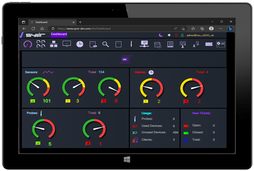Click the probes error gauge showing 1
This screenshot has height=171, width=254.
94,129
